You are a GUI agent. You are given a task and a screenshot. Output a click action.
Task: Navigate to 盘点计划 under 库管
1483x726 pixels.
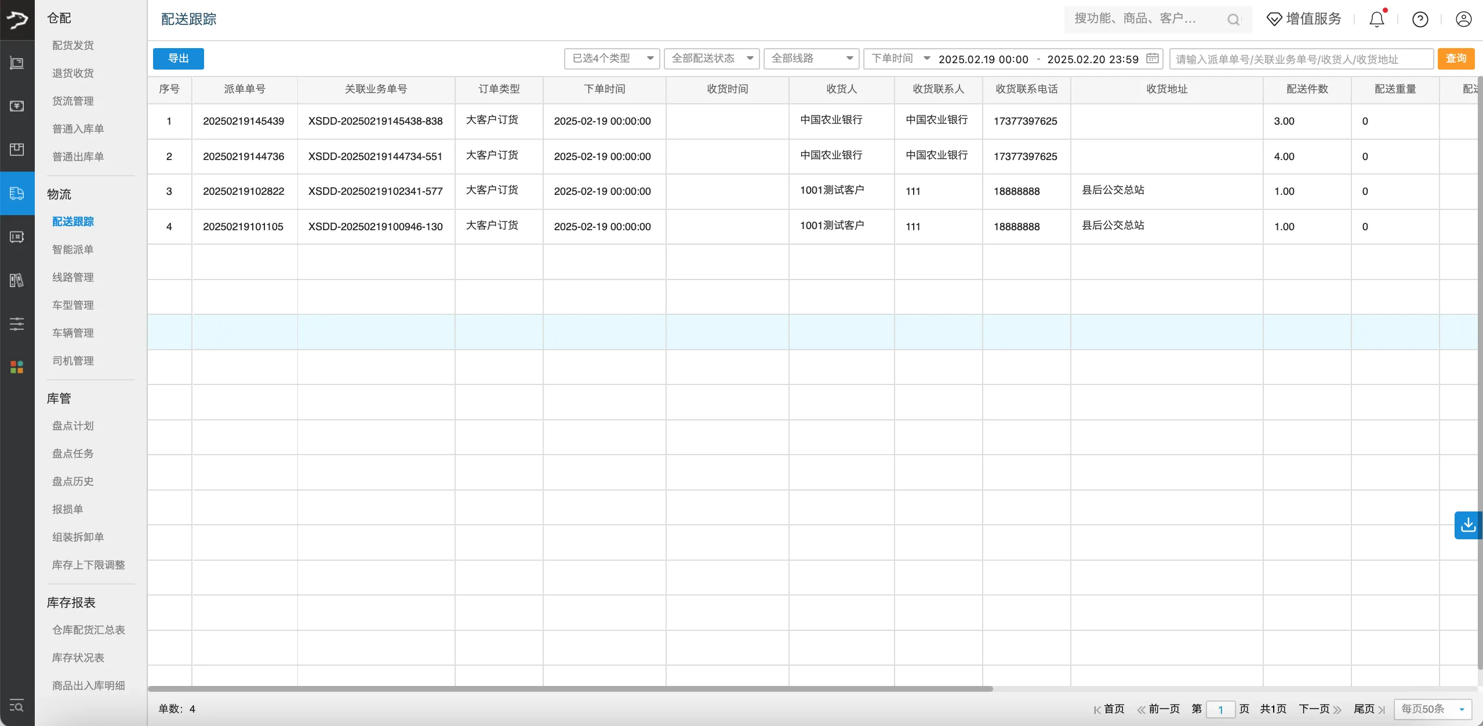72,425
